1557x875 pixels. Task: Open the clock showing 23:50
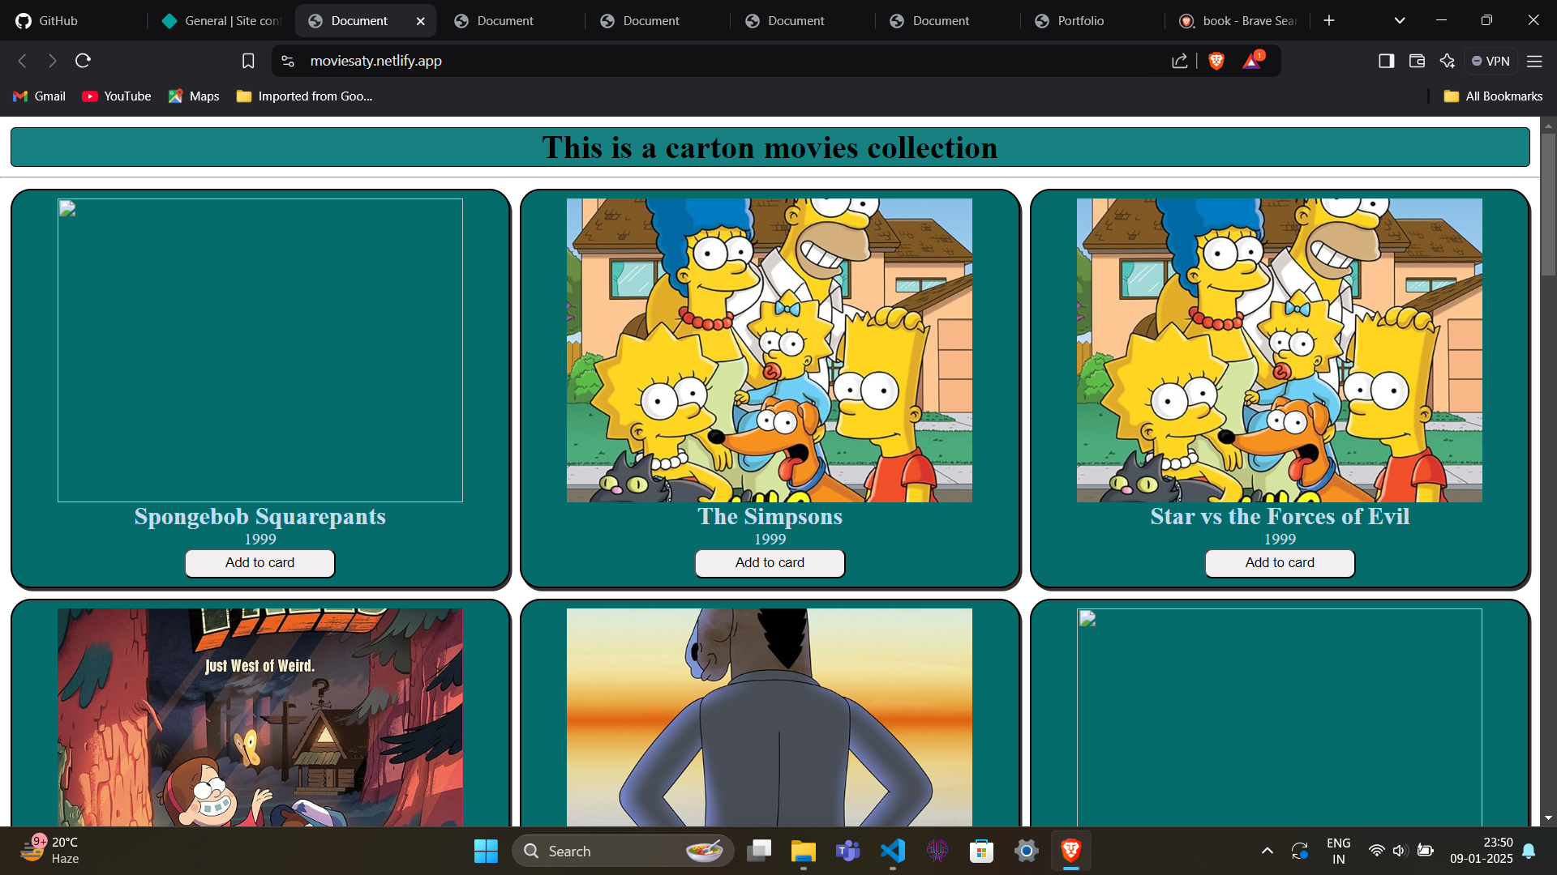coord(1482,851)
